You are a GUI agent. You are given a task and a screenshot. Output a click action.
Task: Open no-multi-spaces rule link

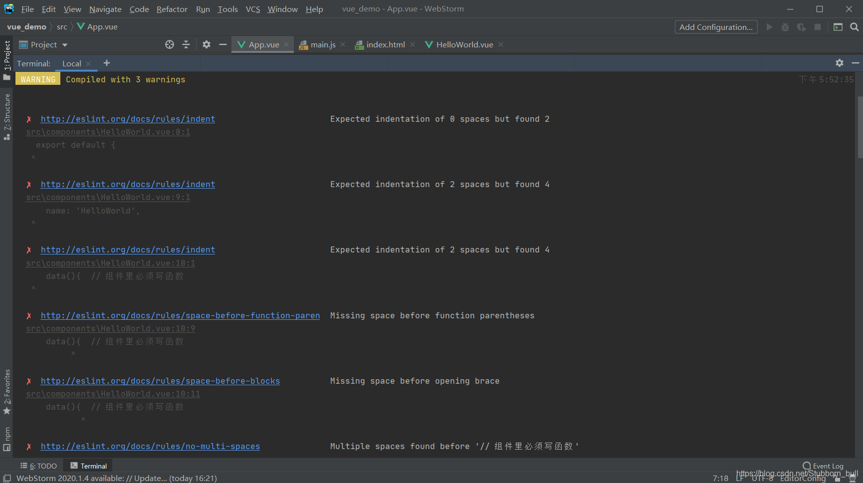[x=150, y=446]
